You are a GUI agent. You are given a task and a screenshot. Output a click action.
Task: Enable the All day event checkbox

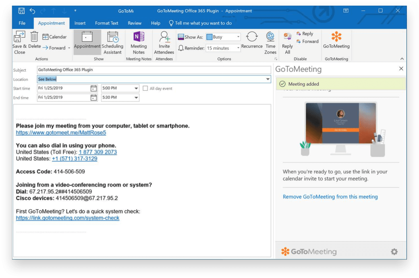pyautogui.click(x=146, y=88)
